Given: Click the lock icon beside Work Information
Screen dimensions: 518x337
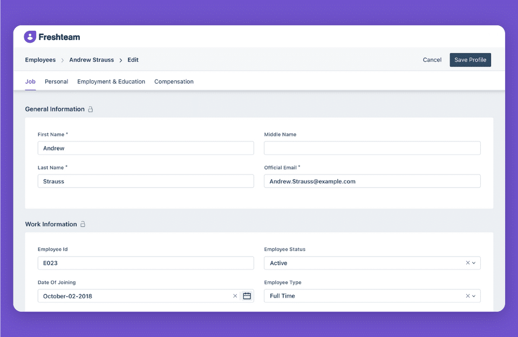Looking at the screenshot, I should [83, 224].
